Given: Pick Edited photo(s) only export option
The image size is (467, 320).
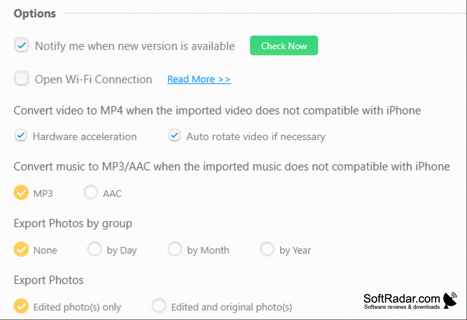Looking at the screenshot, I should click(21, 306).
